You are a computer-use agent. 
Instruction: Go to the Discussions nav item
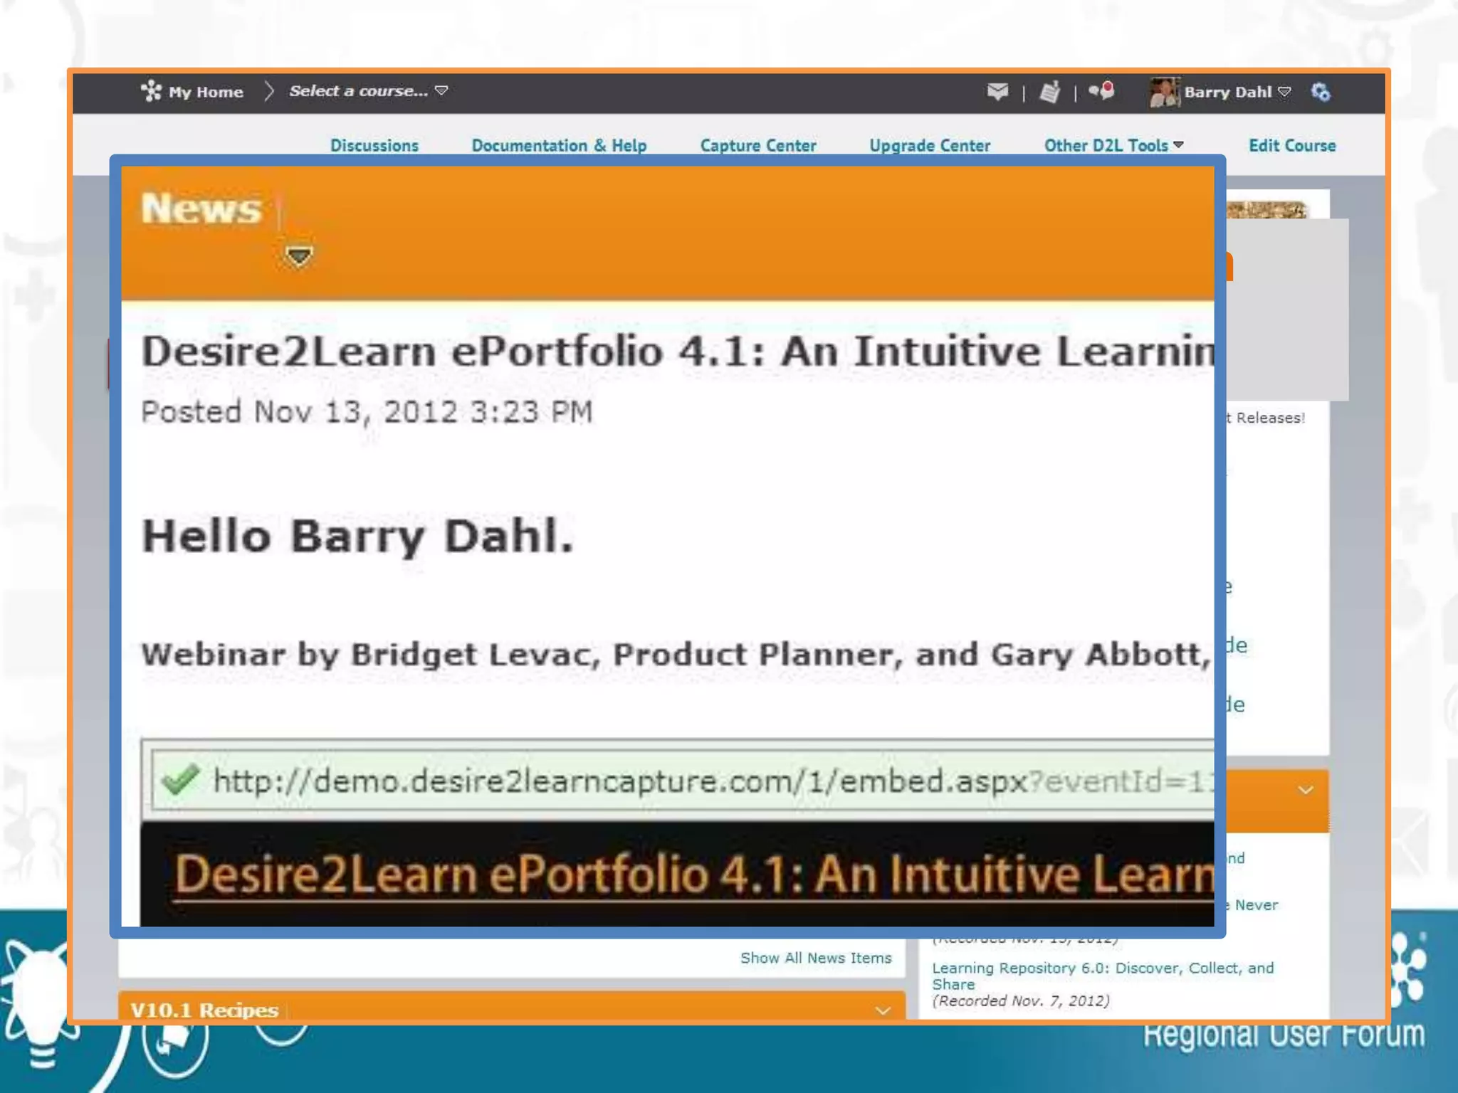click(374, 145)
